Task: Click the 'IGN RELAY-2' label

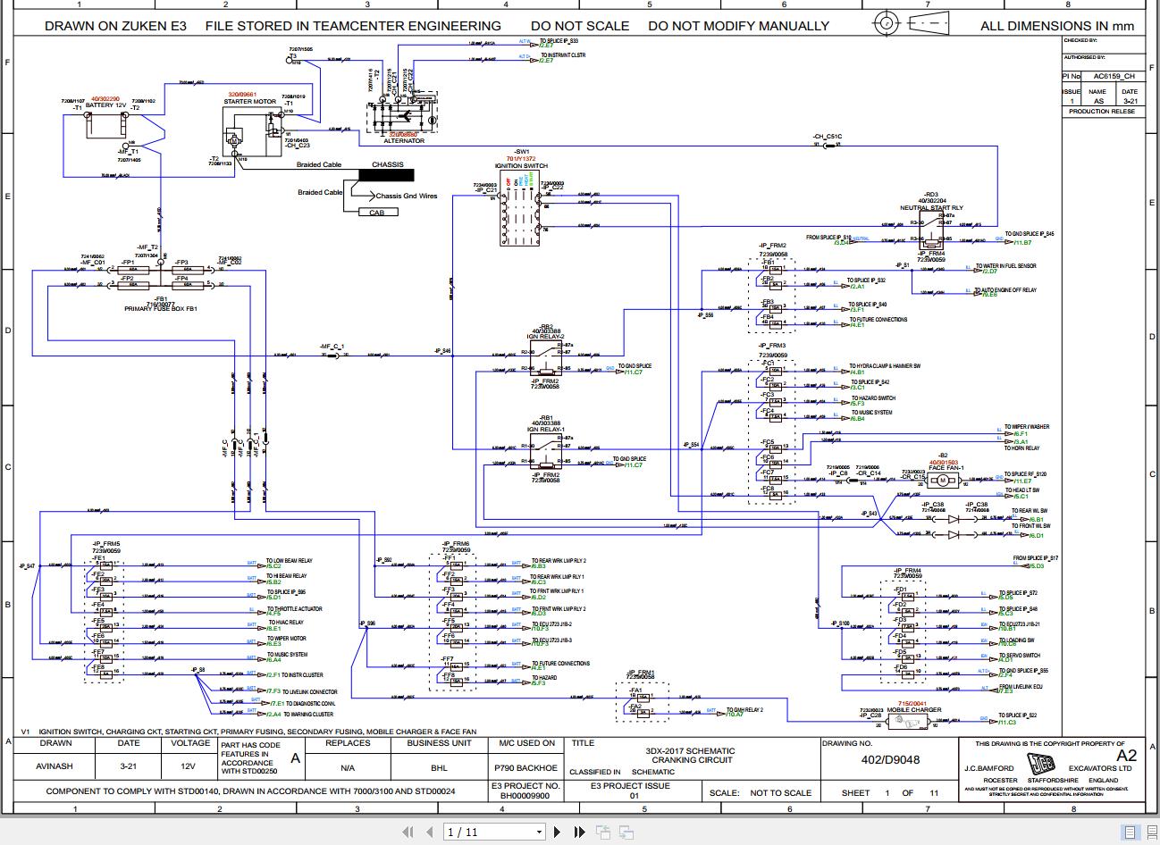Action: tap(546, 337)
